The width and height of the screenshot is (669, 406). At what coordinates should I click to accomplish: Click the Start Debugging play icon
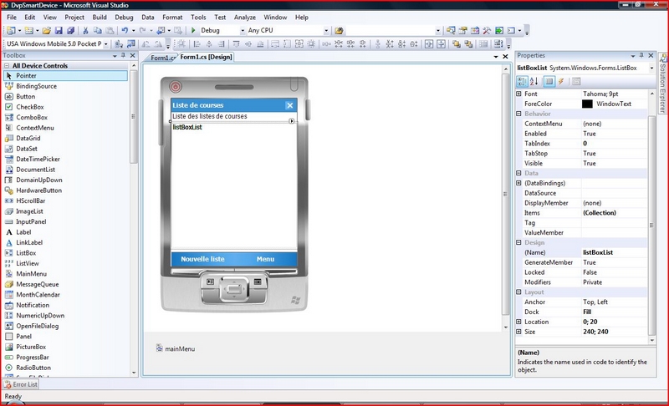[x=193, y=31]
